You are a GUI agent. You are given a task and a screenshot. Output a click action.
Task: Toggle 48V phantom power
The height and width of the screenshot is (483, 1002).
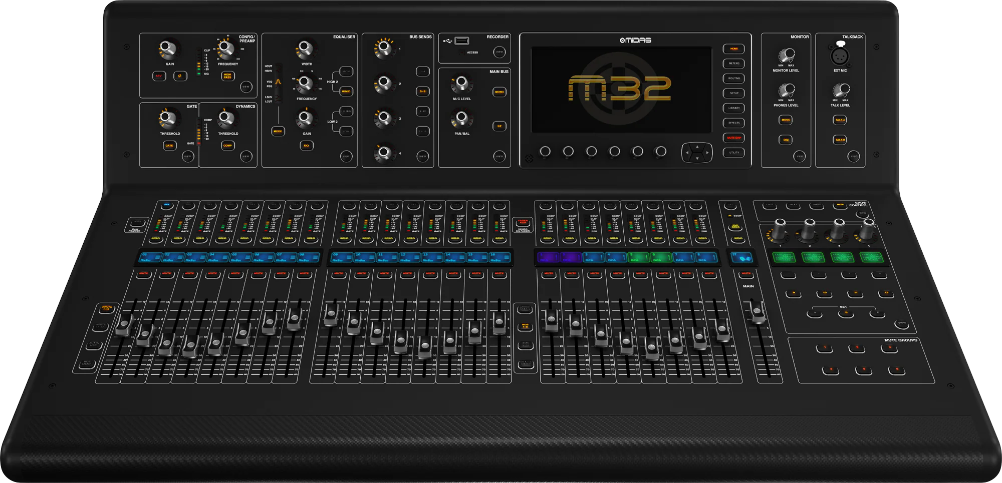[x=159, y=76]
